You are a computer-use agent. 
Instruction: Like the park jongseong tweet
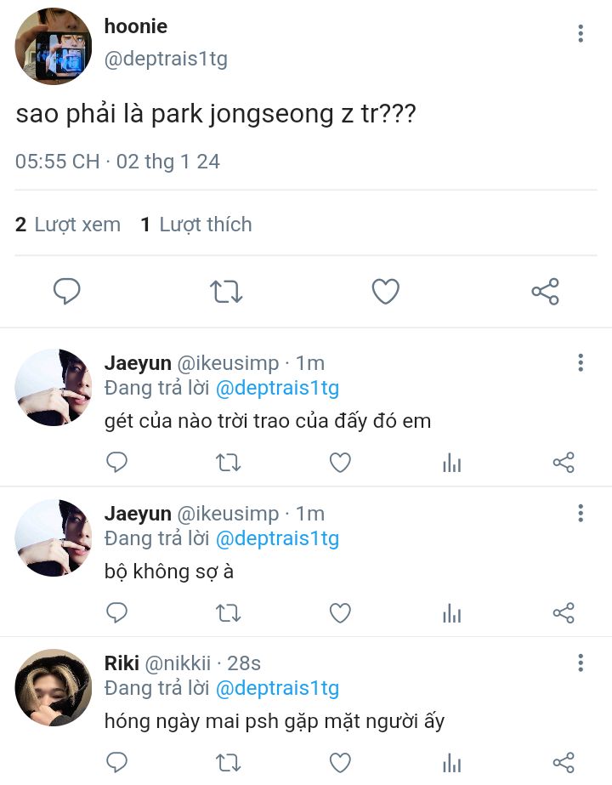(x=386, y=292)
